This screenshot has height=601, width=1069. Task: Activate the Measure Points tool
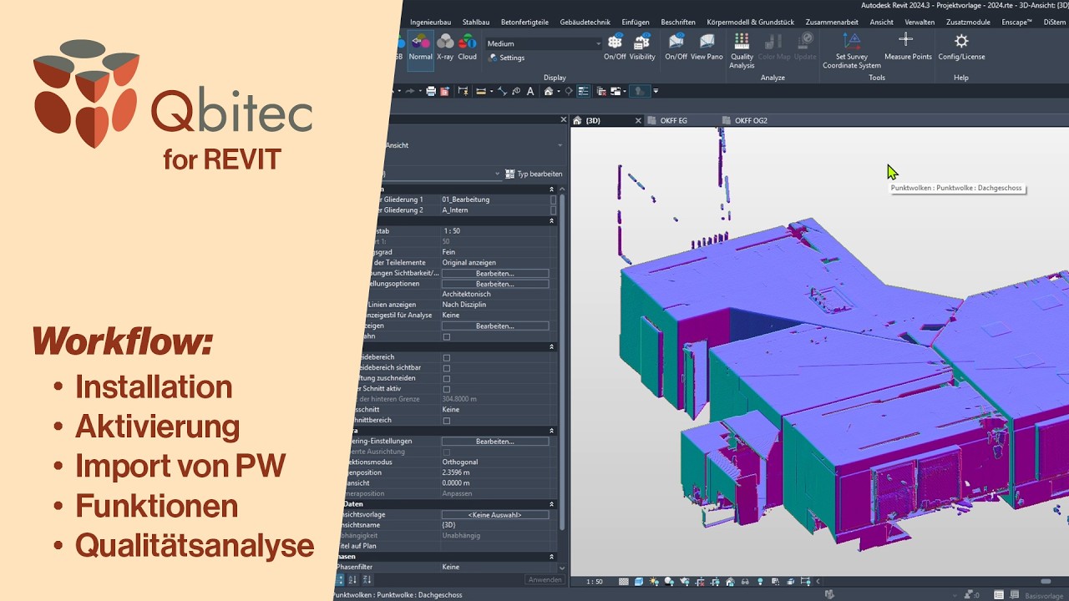point(908,48)
